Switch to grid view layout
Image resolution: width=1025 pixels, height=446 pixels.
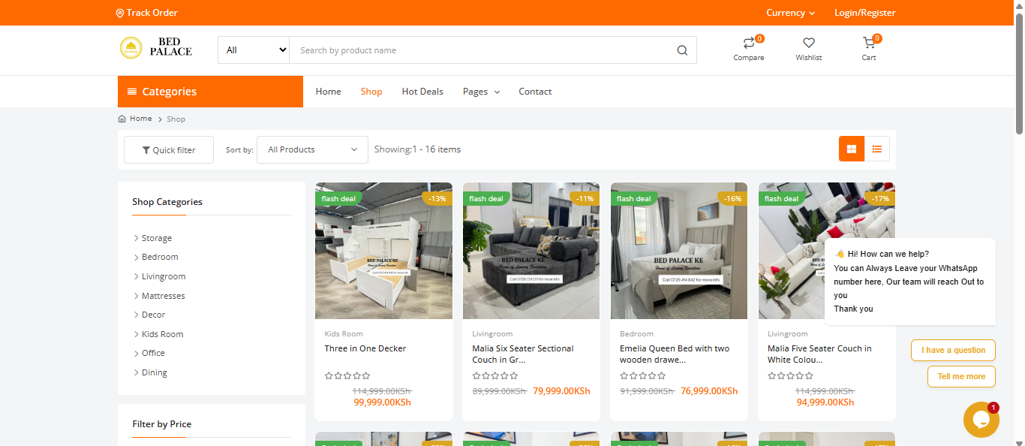click(x=852, y=149)
